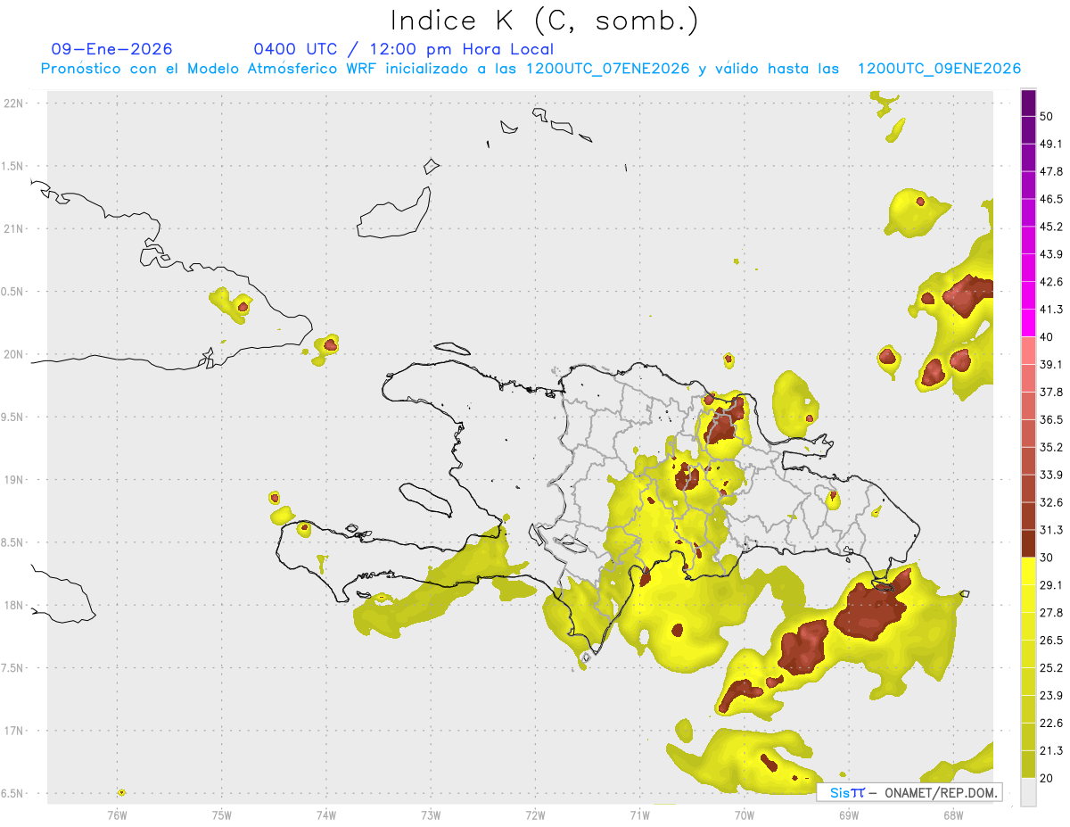Click the dark brown swatch between 30 and 31.3

[x=1028, y=544]
